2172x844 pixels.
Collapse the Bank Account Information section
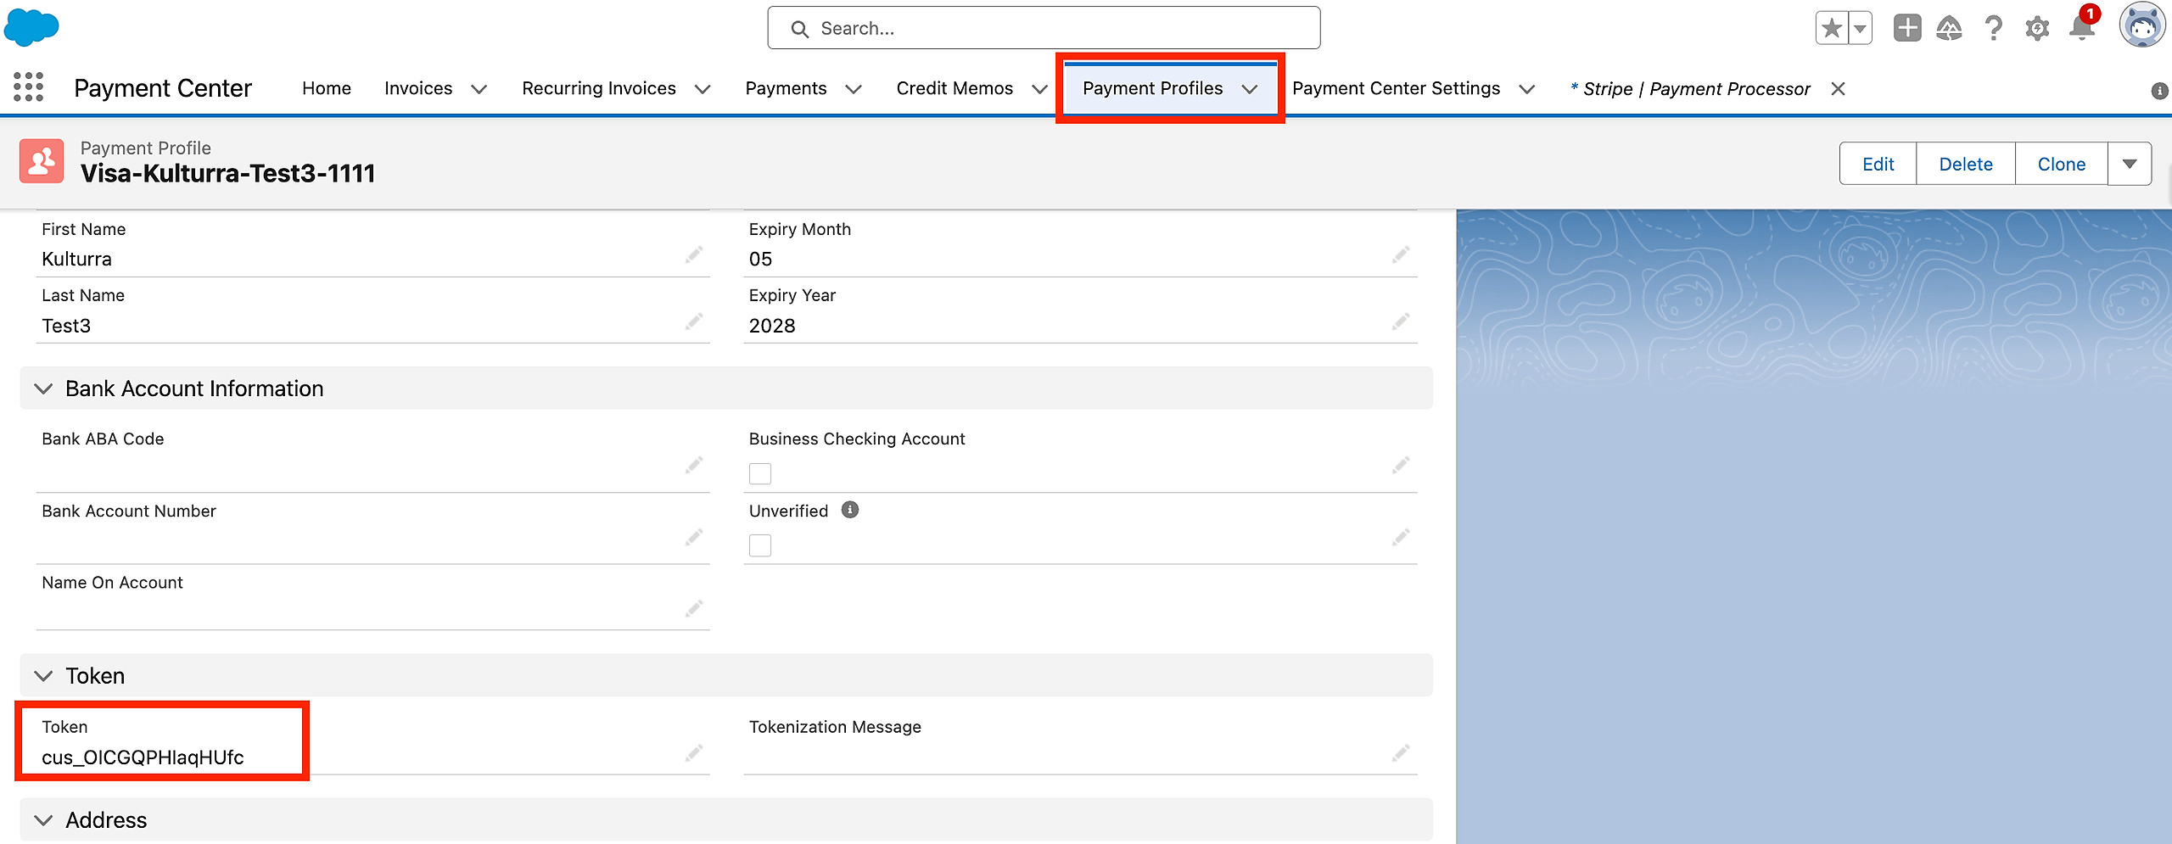click(x=43, y=388)
